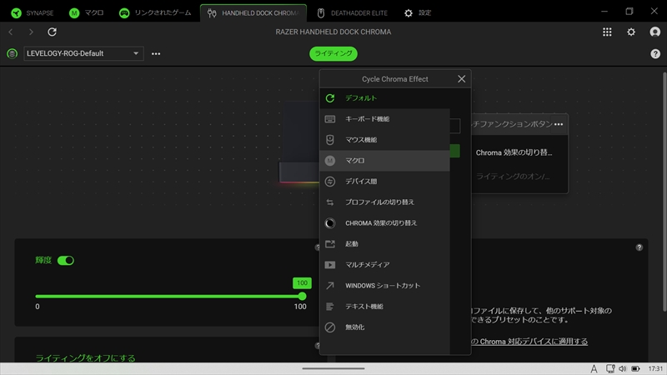Image resolution: width=667 pixels, height=375 pixels.
Task: Choose the マウス機能 mouse function entry
Action: (x=361, y=140)
